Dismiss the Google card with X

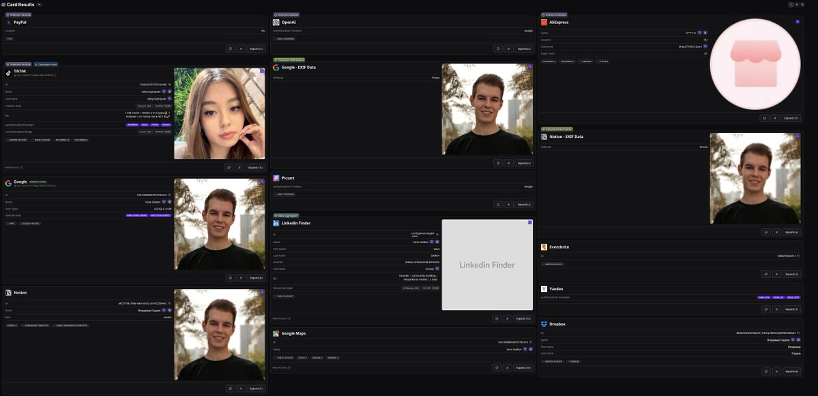[241, 278]
